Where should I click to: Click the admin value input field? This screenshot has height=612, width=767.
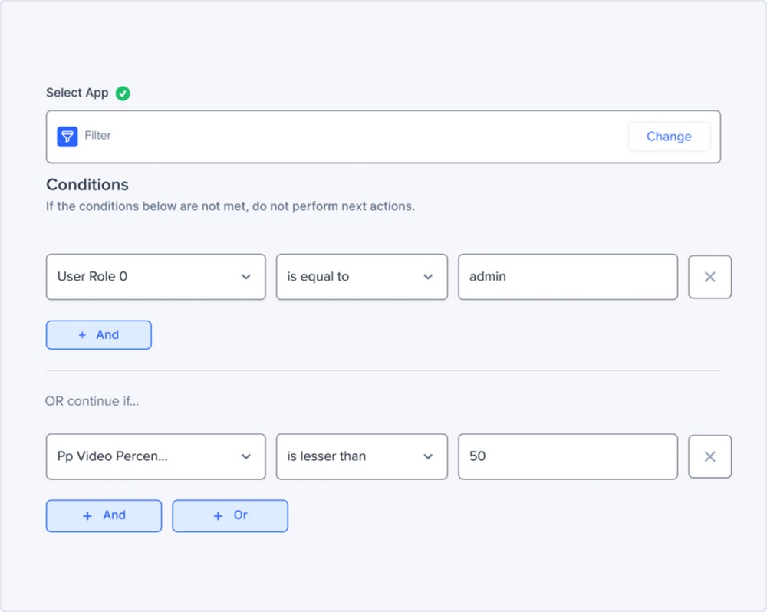pyautogui.click(x=568, y=277)
